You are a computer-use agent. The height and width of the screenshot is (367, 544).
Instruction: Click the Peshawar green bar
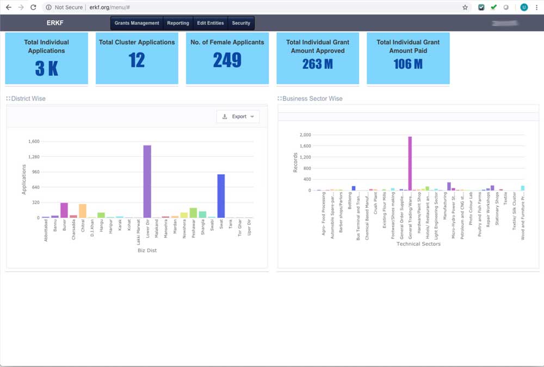(x=193, y=213)
